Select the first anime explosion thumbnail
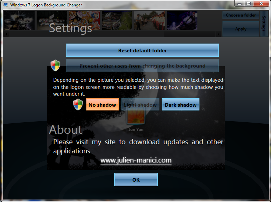The height and width of the screenshot is (202, 271). (x=19, y=21)
